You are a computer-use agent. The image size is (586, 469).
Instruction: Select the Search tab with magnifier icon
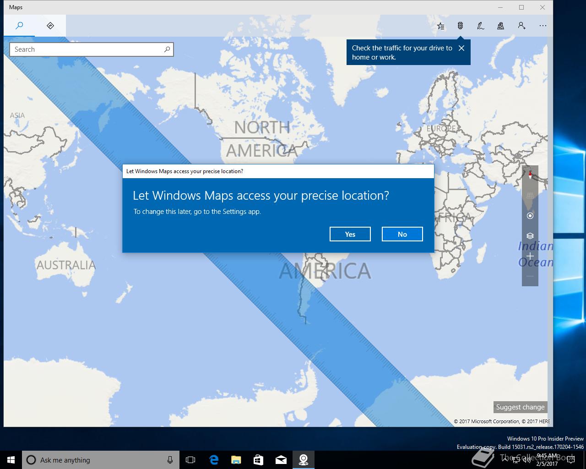click(19, 26)
